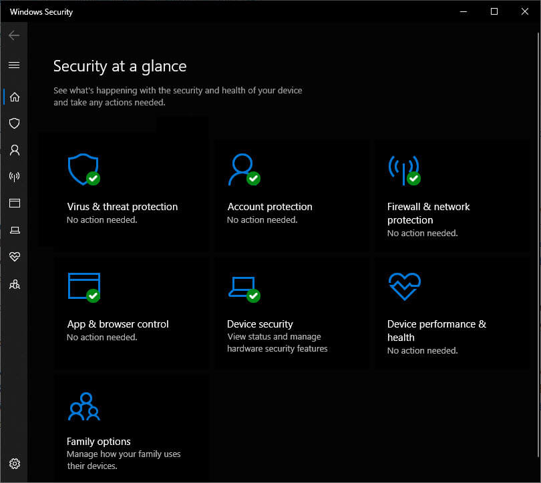541x483 pixels.
Task: Open Firewall & network antenna sidebar icon
Action: point(14,177)
